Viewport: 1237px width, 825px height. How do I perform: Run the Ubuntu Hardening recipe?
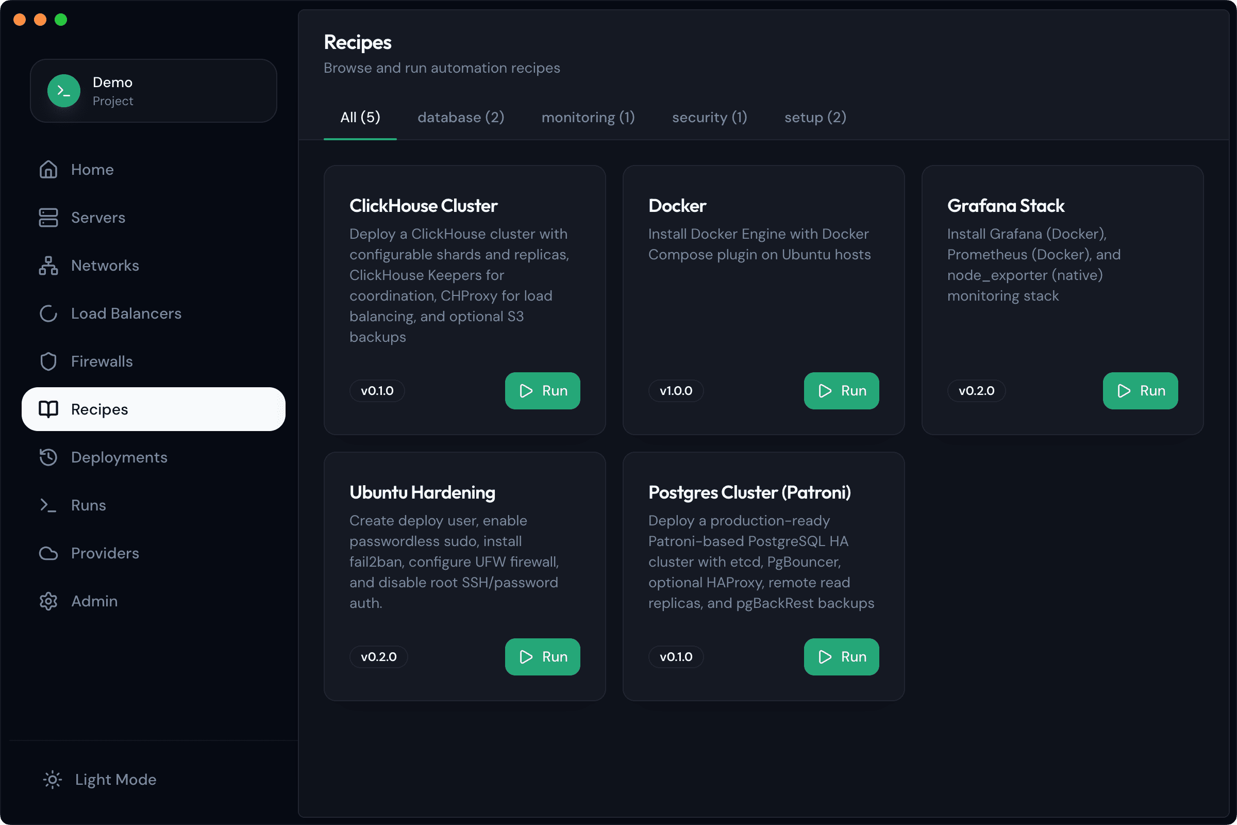click(x=542, y=656)
